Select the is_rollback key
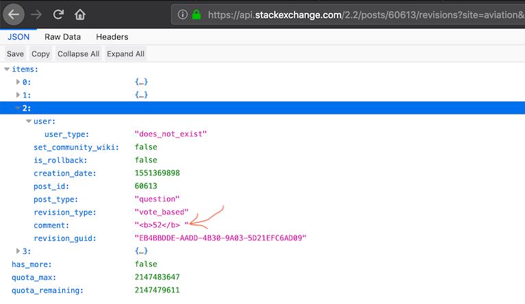Viewport: 525px width, 304px height. coord(60,160)
